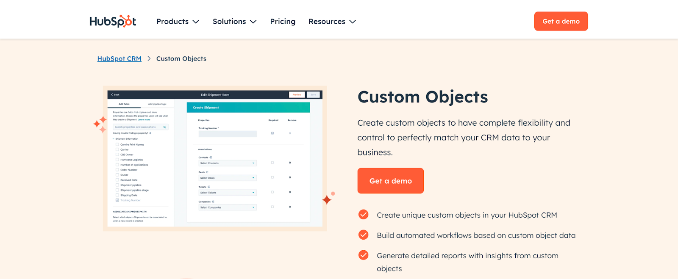This screenshot has height=279, width=678.
Task: Click the Preview button in shipment form
Action: 297,95
